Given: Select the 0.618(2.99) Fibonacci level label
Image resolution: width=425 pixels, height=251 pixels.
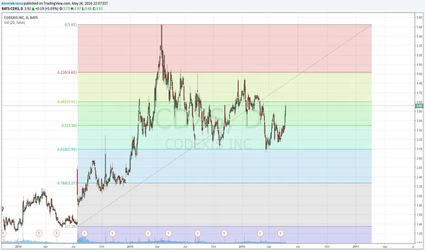Looking at the screenshot, I should click(67, 149).
